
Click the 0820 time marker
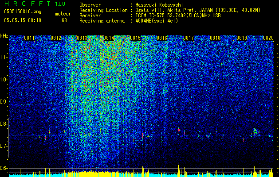click(x=268, y=38)
